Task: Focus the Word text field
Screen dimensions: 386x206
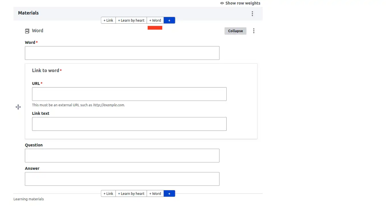Action: click(x=122, y=53)
